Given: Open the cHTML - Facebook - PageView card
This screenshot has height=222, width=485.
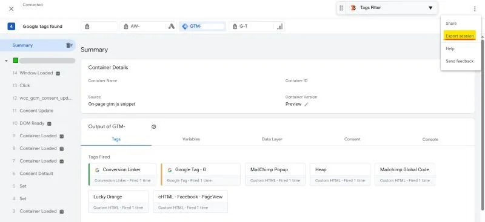Looking at the screenshot, I should click(190, 201).
